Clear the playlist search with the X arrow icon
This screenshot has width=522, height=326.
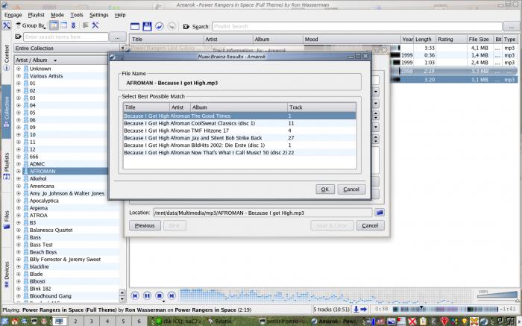186,27
